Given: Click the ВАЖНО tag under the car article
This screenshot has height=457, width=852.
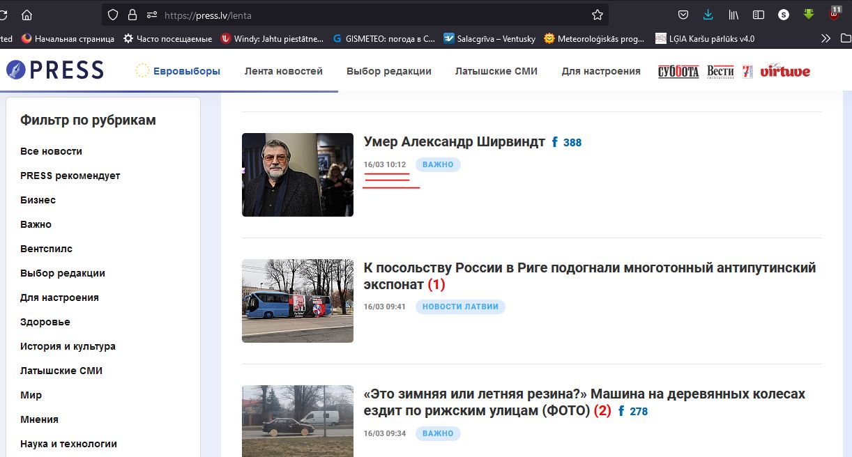Looking at the screenshot, I should click(438, 433).
